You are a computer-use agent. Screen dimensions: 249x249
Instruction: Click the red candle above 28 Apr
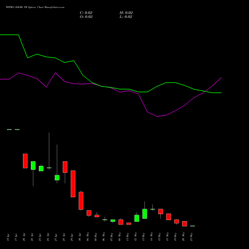pos(65,167)
